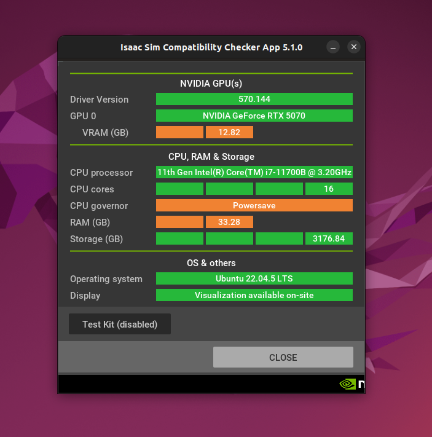
Task: Click the VRAM value 12.82
Action: (x=229, y=132)
